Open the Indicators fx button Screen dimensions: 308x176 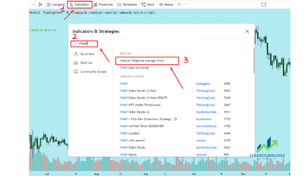[80, 4]
